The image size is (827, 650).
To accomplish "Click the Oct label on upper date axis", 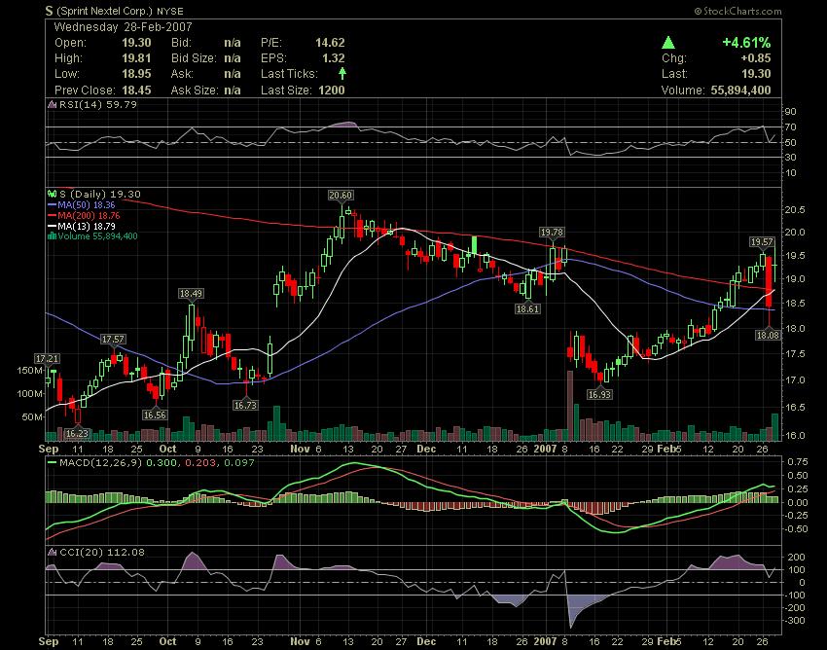I will click(167, 449).
